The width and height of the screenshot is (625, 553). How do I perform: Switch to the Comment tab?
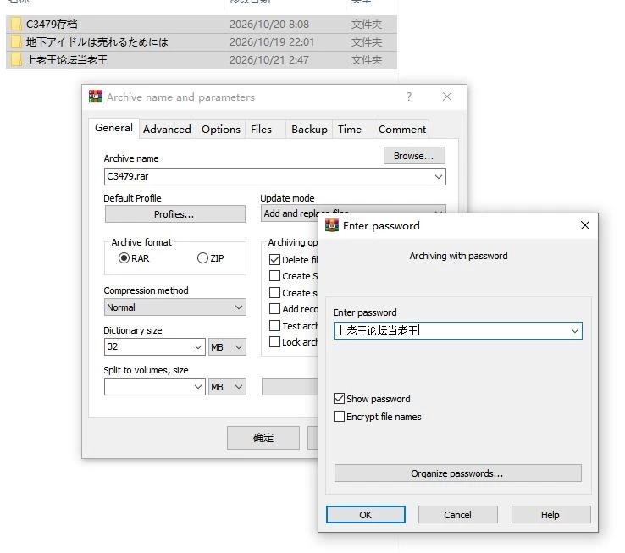(x=402, y=130)
